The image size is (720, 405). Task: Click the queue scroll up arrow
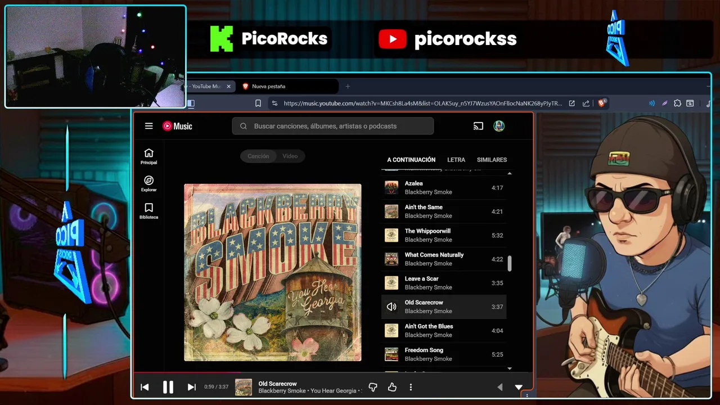(x=510, y=173)
